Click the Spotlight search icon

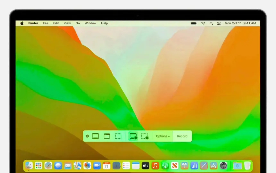[211, 23]
